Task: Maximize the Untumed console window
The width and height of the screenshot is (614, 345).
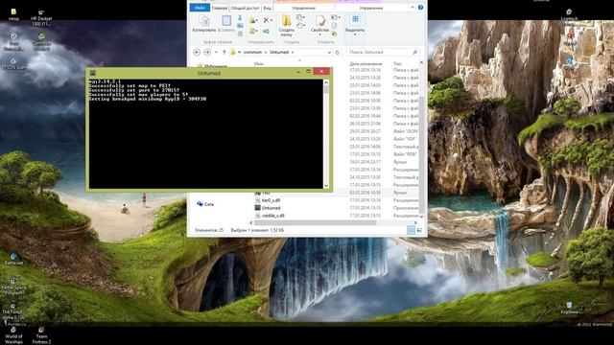Action: (309, 72)
